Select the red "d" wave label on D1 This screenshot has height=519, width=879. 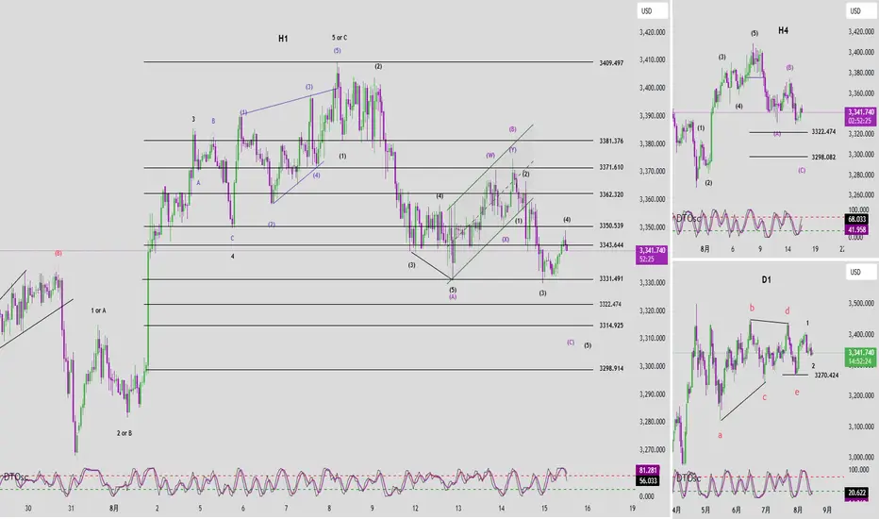tap(788, 310)
